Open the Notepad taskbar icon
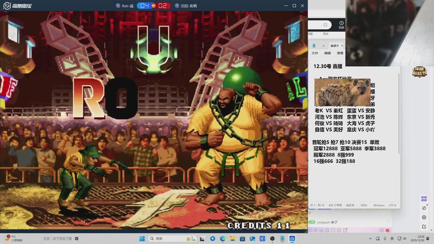The height and width of the screenshot is (244, 434). (282, 239)
